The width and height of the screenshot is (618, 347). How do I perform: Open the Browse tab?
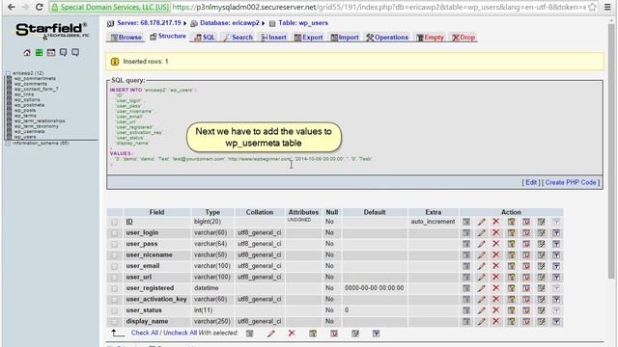[126, 38]
